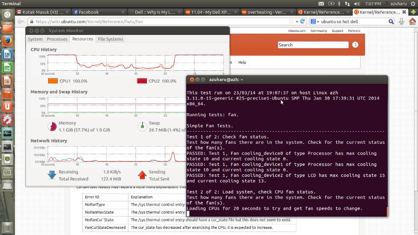Click the CPU2 red color swatch
418x235 pixels.
(x=142, y=81)
